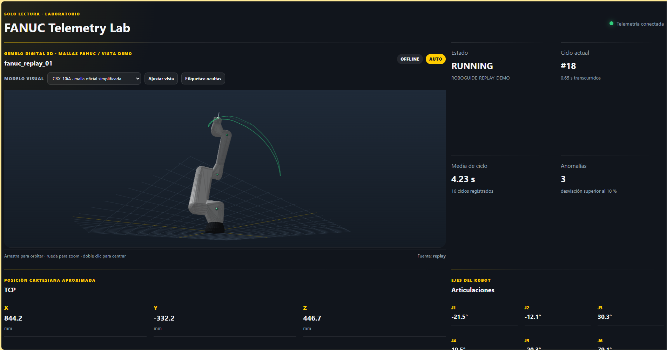The height and width of the screenshot is (350, 667).
Task: Click the OFFLINE status badge
Action: tap(410, 59)
